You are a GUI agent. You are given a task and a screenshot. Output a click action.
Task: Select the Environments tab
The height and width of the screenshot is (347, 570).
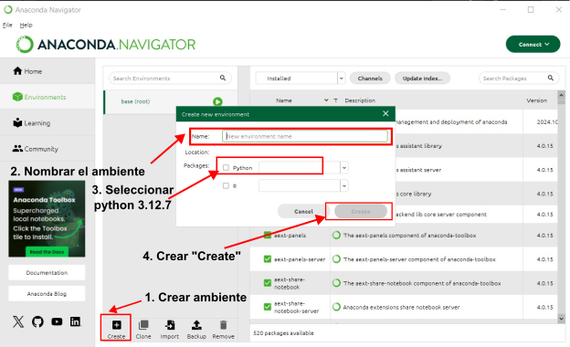coord(47,97)
